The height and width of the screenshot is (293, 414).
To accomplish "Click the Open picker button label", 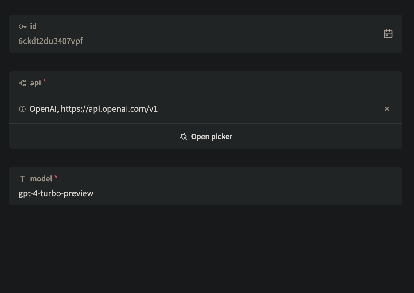I will (212, 137).
